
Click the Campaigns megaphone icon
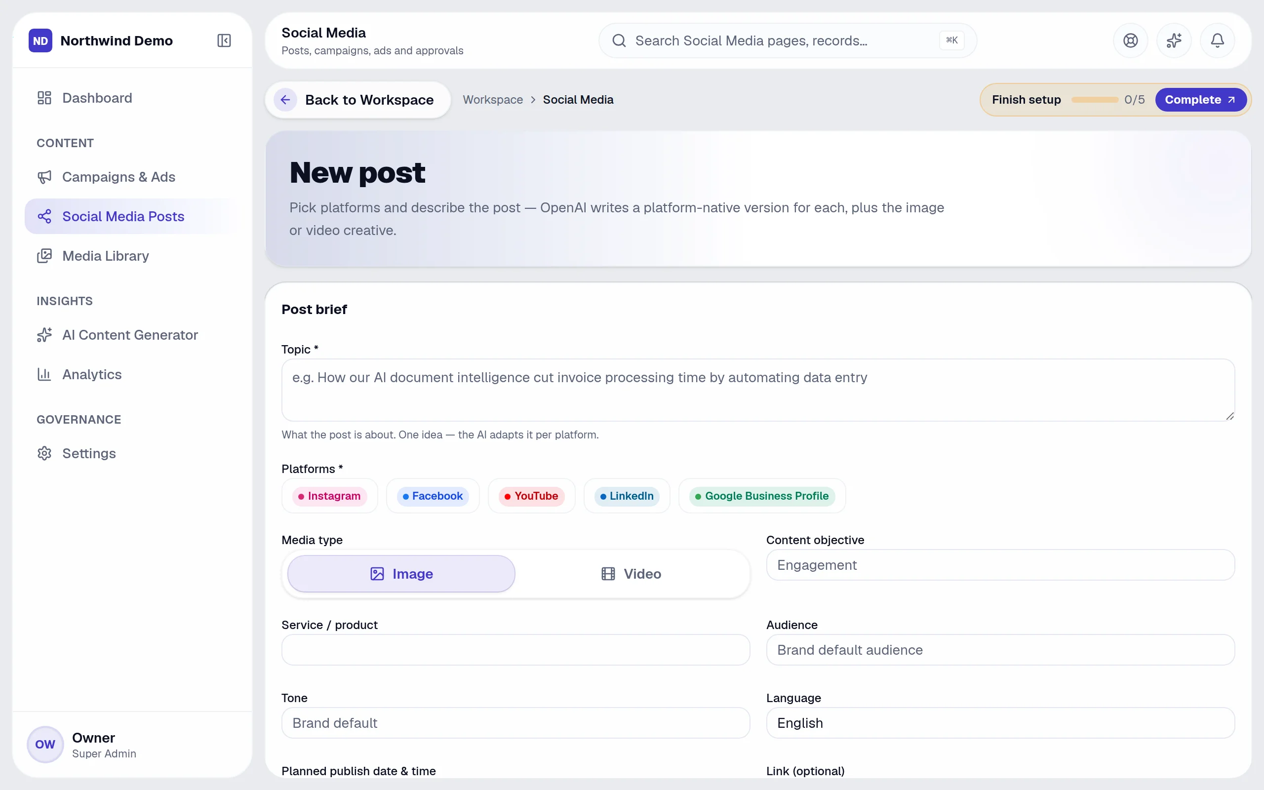click(x=44, y=177)
